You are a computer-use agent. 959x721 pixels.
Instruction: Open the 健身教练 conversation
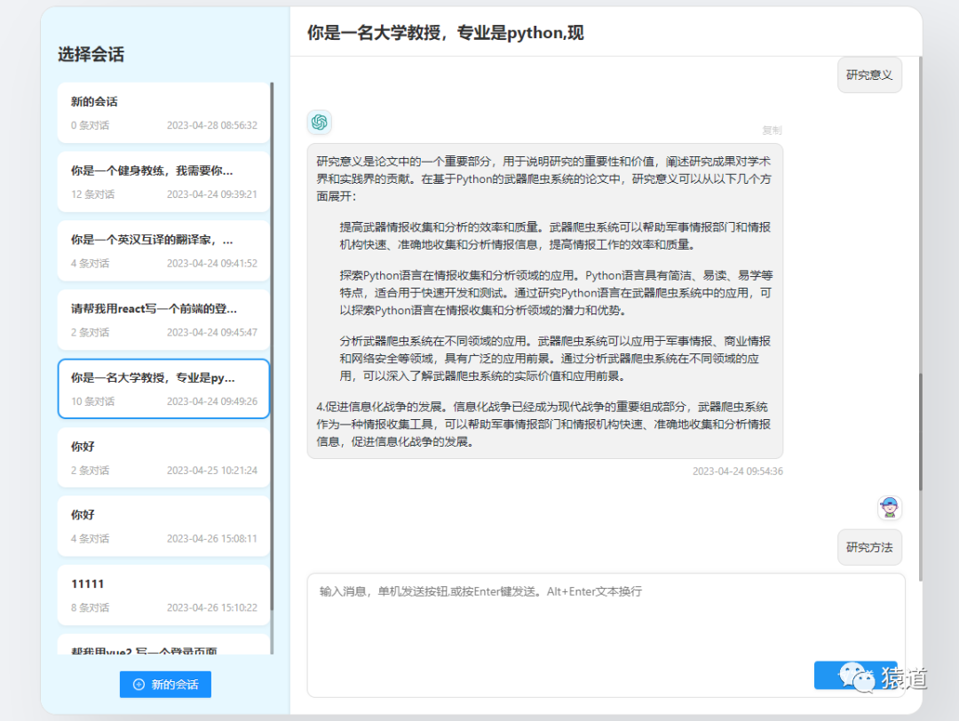[x=164, y=181]
